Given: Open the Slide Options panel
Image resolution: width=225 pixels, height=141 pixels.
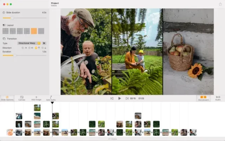Looking at the screenshot, I should [x=7, y=98].
